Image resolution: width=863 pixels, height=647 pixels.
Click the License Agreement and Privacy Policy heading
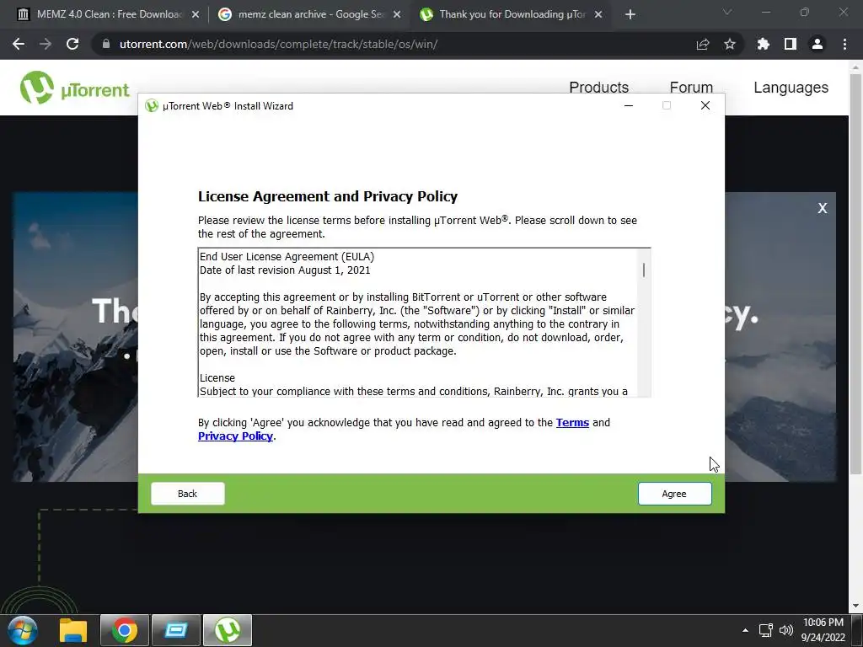(x=328, y=196)
